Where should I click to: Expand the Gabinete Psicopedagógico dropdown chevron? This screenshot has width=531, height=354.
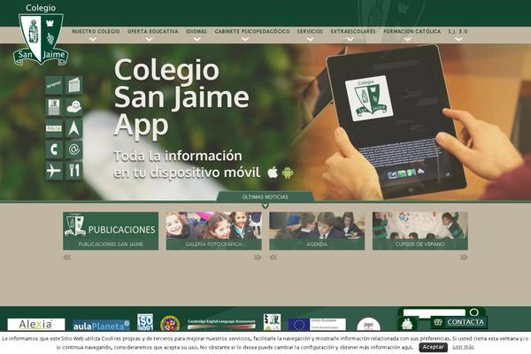245,39
